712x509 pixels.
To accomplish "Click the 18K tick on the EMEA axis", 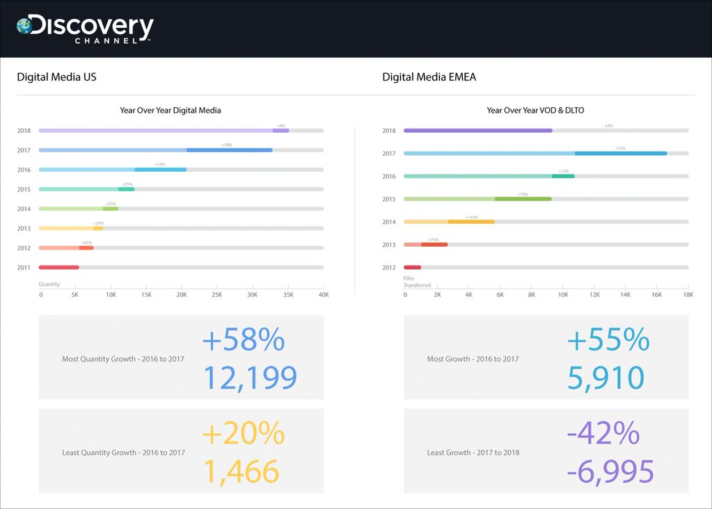I will click(688, 294).
